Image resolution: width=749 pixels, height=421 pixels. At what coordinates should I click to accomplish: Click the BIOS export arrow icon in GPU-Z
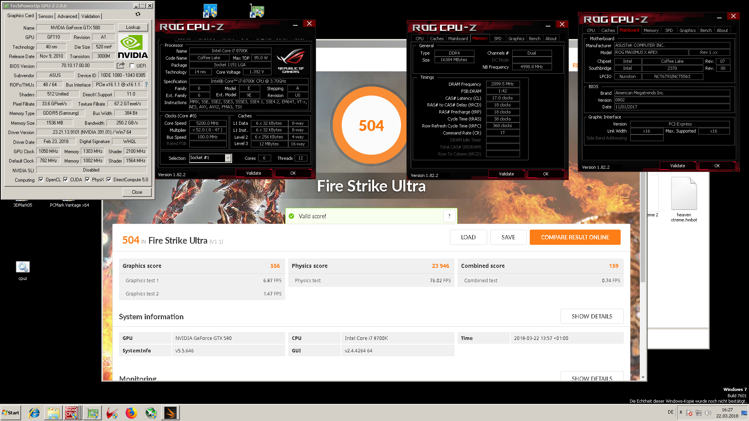pyautogui.click(x=121, y=65)
